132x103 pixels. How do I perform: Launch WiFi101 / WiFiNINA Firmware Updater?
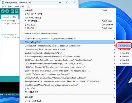(x=68, y=34)
